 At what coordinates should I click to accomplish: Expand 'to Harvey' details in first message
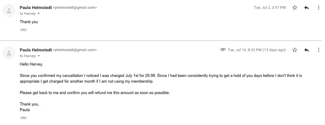click(x=39, y=14)
